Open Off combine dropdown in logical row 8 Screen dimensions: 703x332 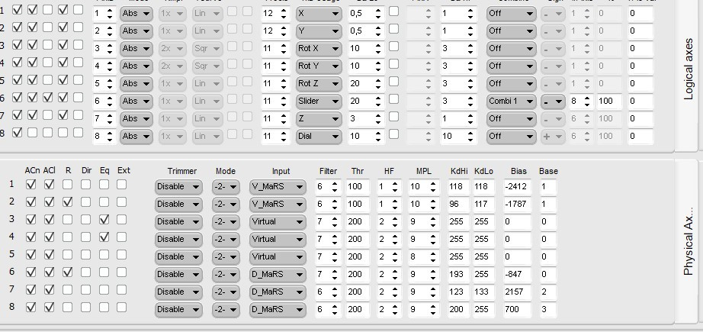(x=511, y=136)
